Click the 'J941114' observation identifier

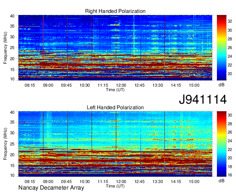coord(203,99)
